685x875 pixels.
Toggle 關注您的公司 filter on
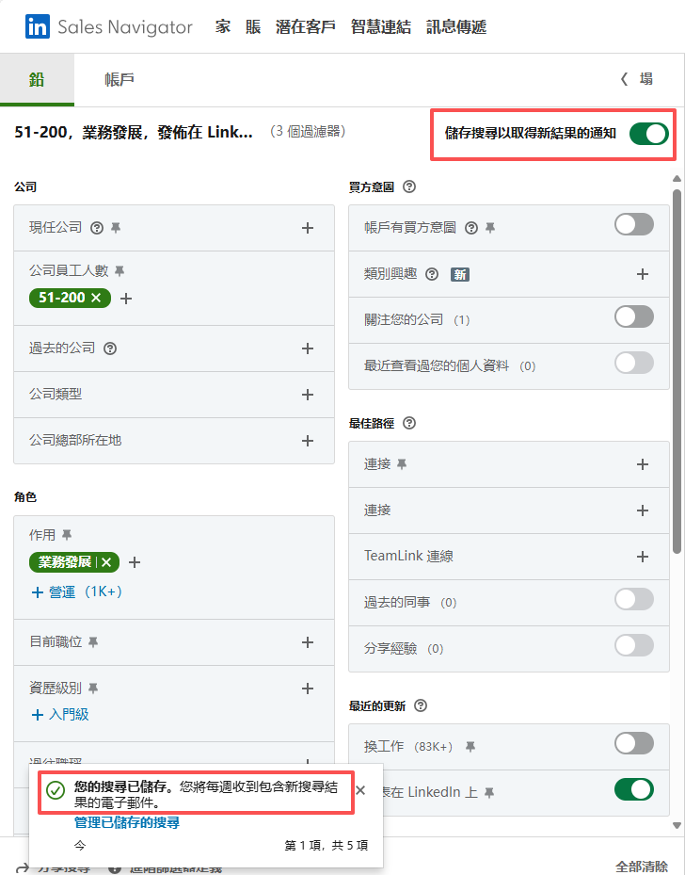633,317
